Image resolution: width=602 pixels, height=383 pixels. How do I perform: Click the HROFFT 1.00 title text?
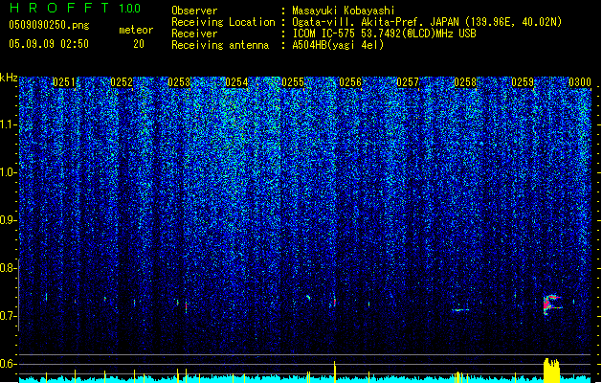75,8
